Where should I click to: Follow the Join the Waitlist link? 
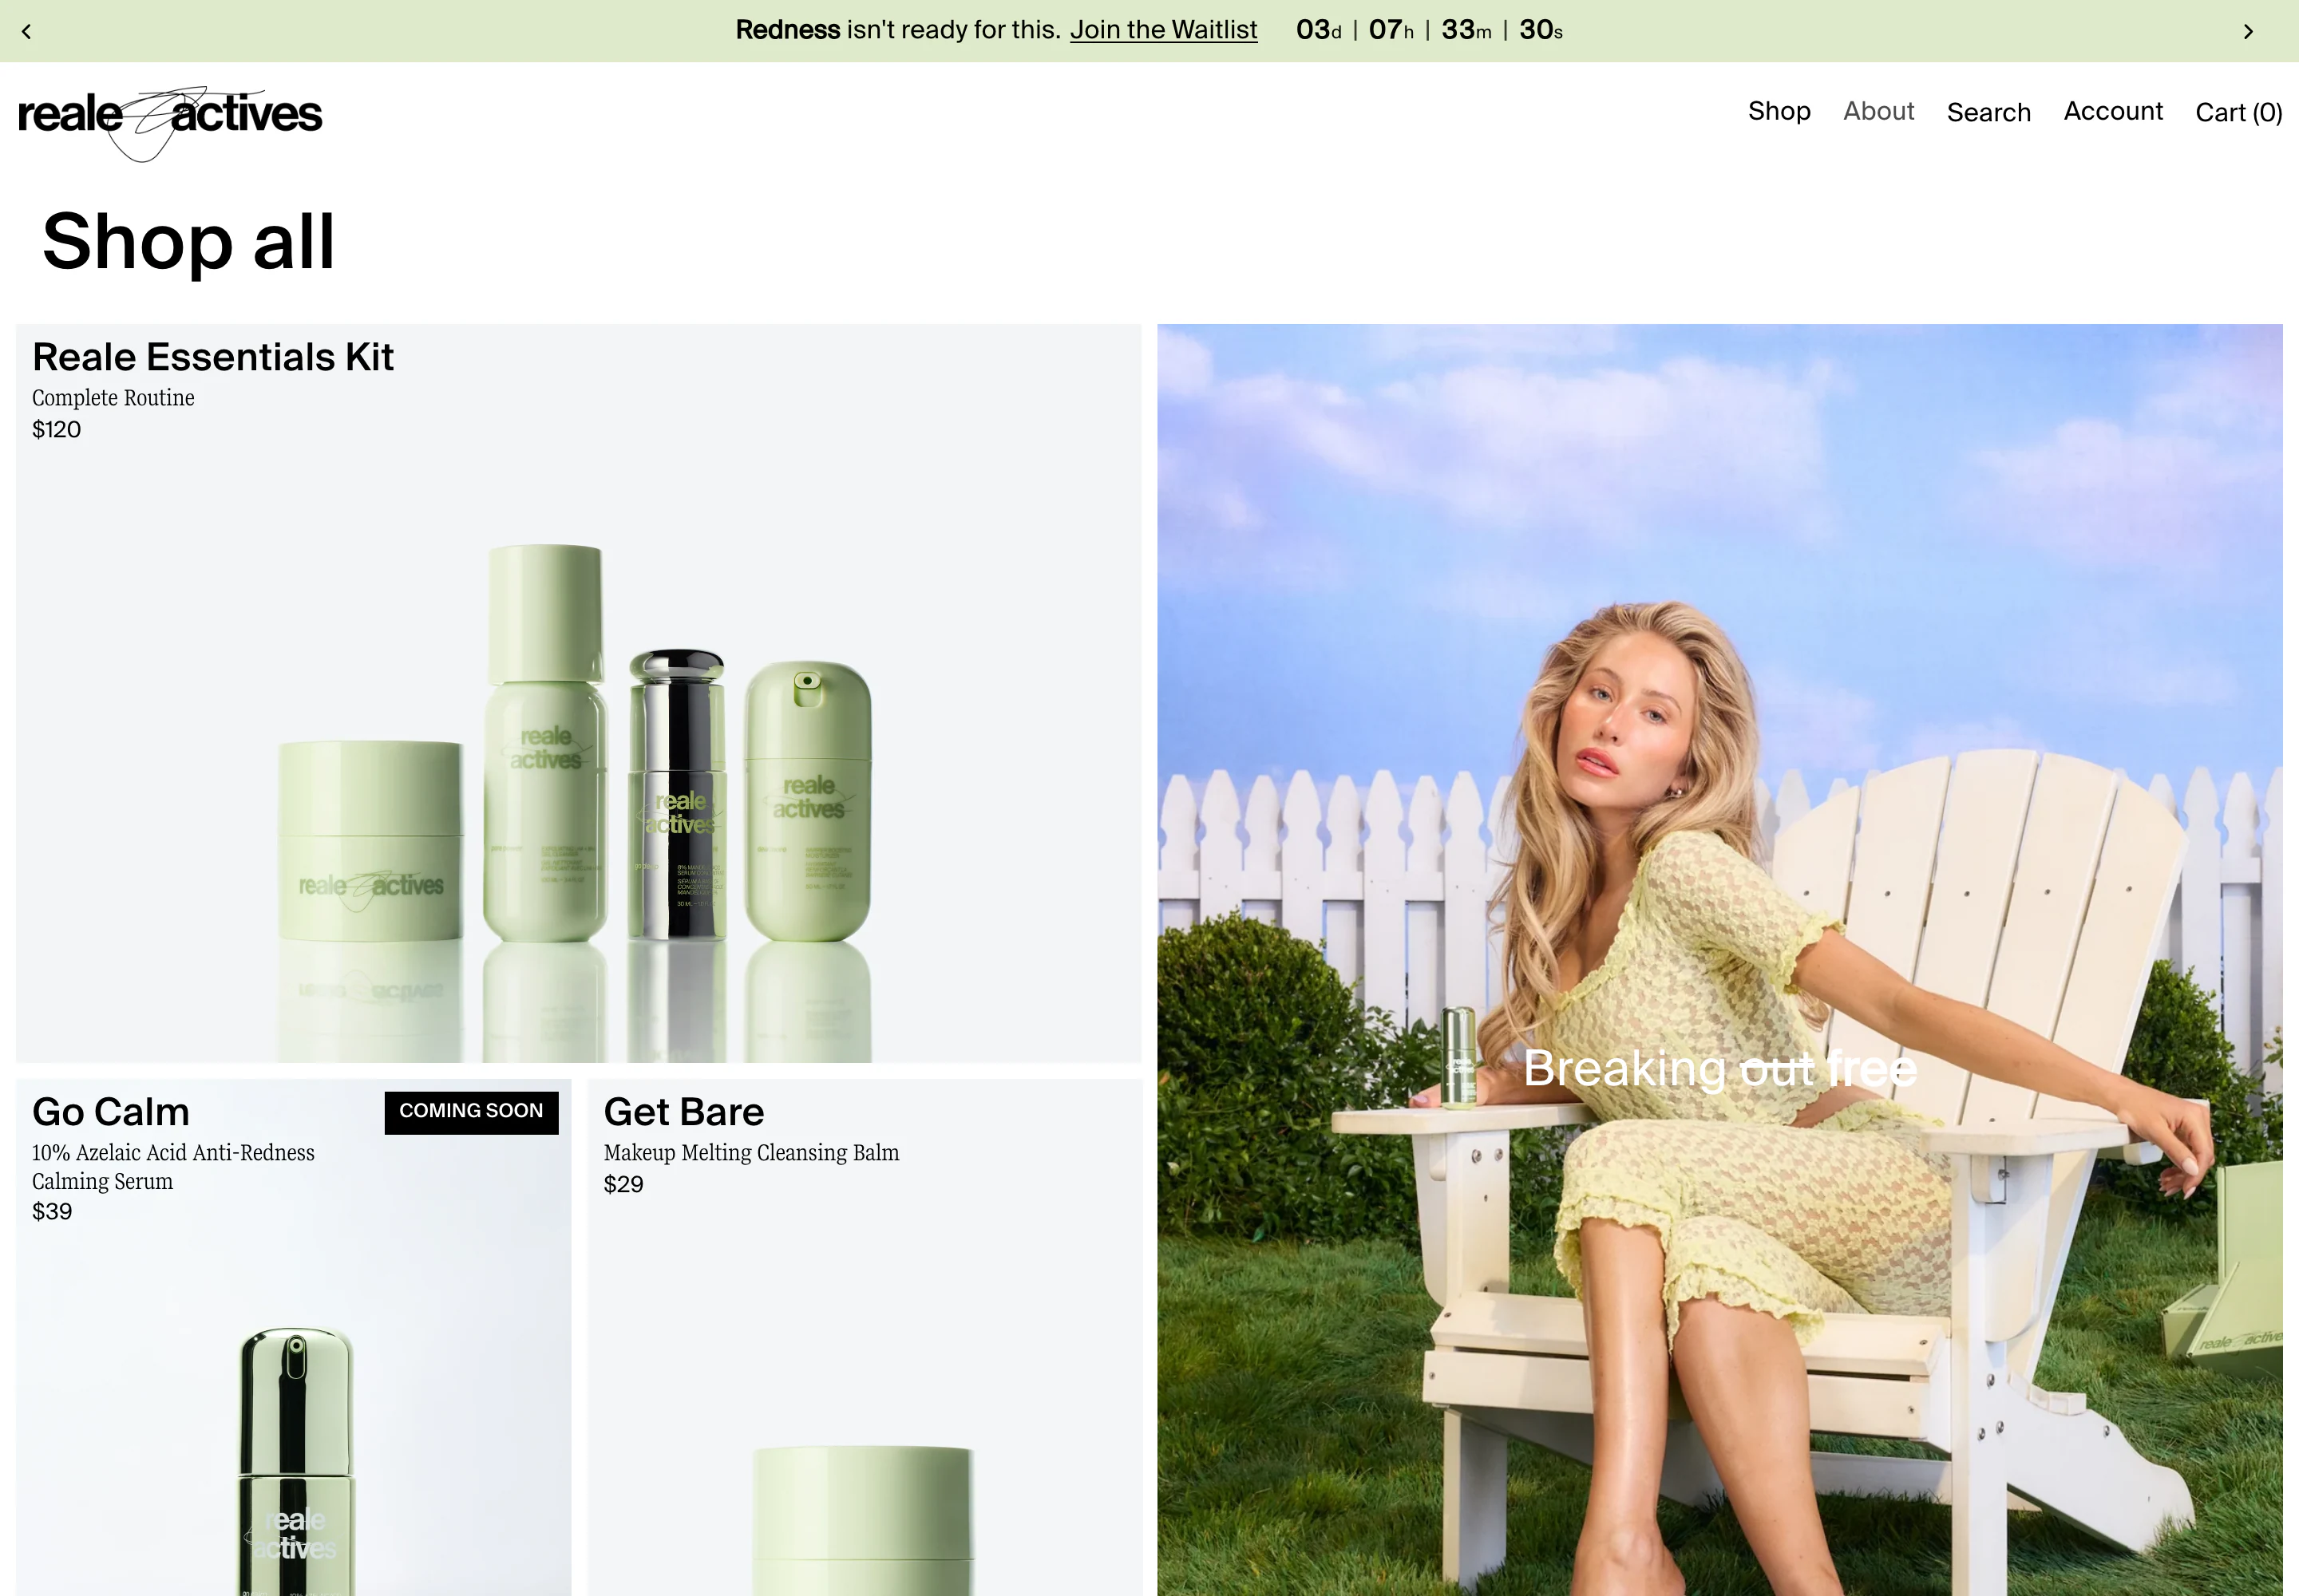(x=1164, y=30)
